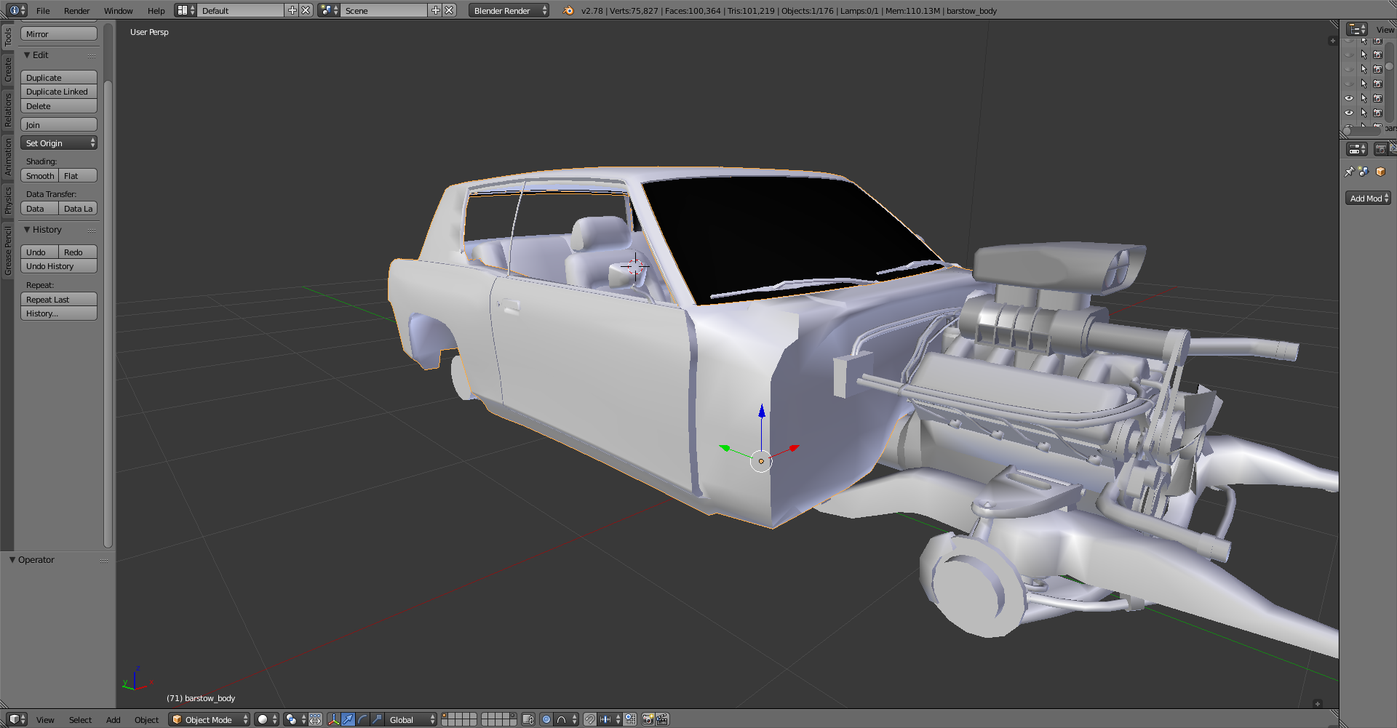Switch to the Physics sidebar tab
The height and width of the screenshot is (728, 1397).
(8, 200)
